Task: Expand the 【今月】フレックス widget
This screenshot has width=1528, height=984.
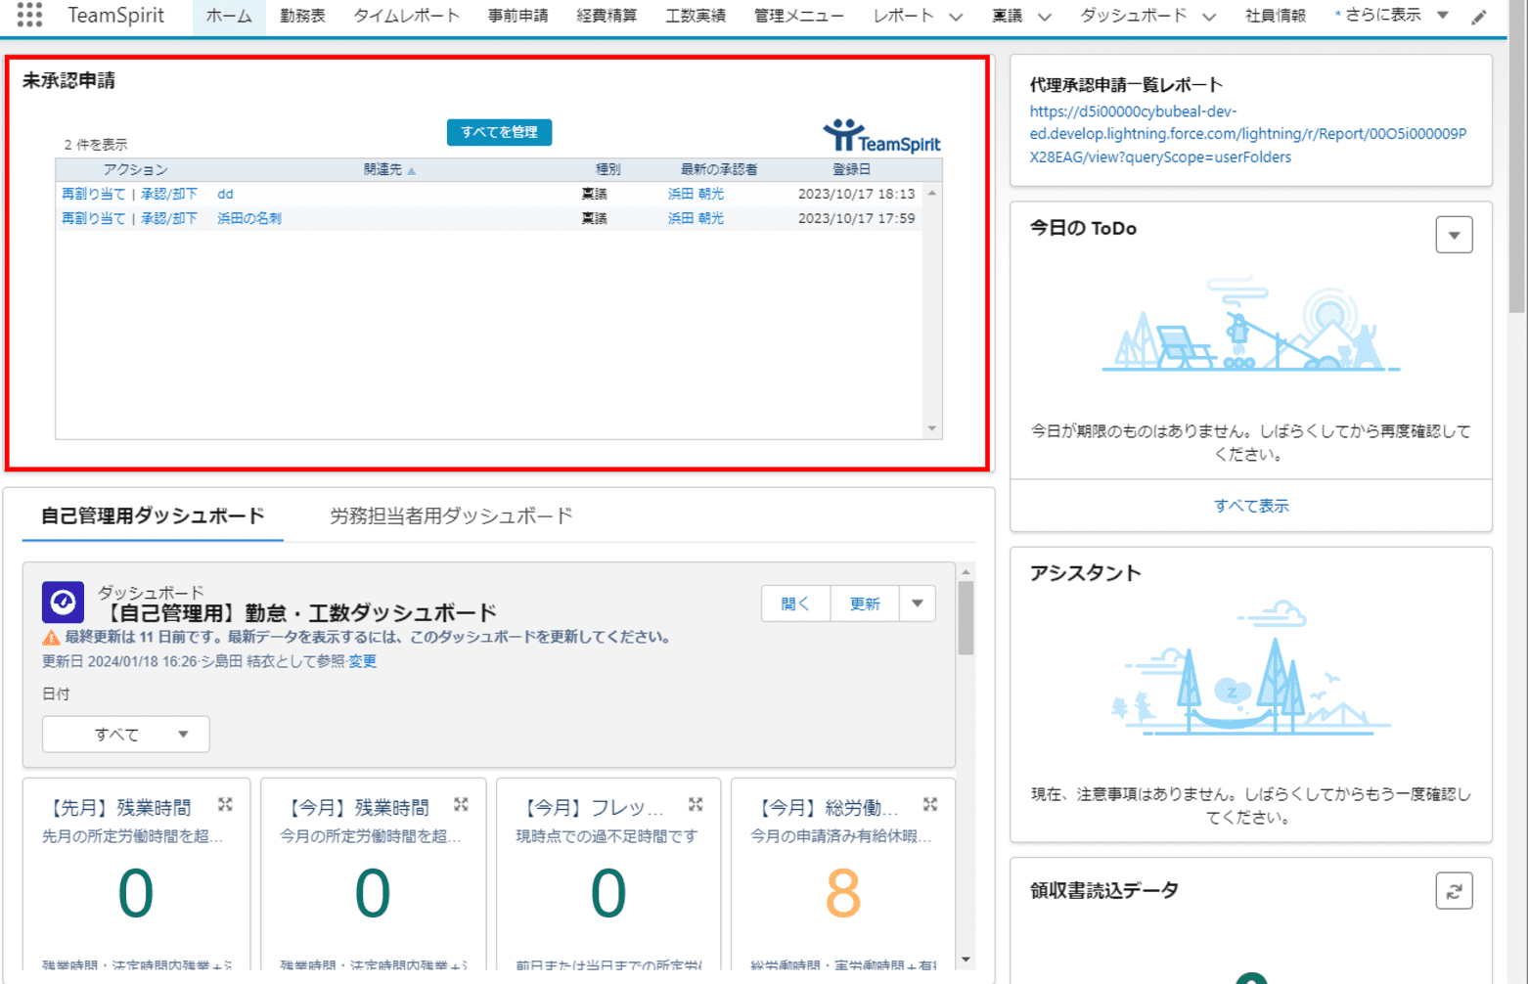Action: pos(696,805)
